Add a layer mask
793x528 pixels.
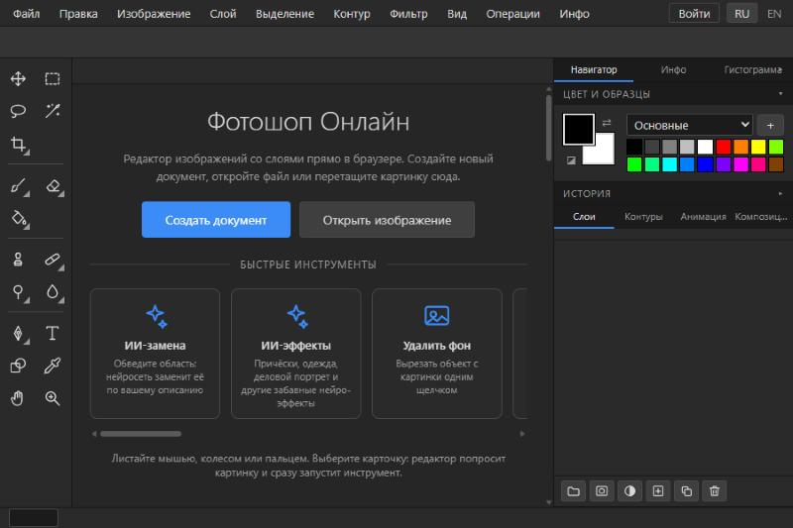coord(602,491)
